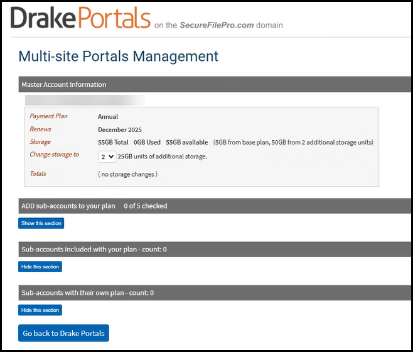Image resolution: width=413 pixels, height=352 pixels.
Task: Click the Renews label
Action: [x=40, y=129]
